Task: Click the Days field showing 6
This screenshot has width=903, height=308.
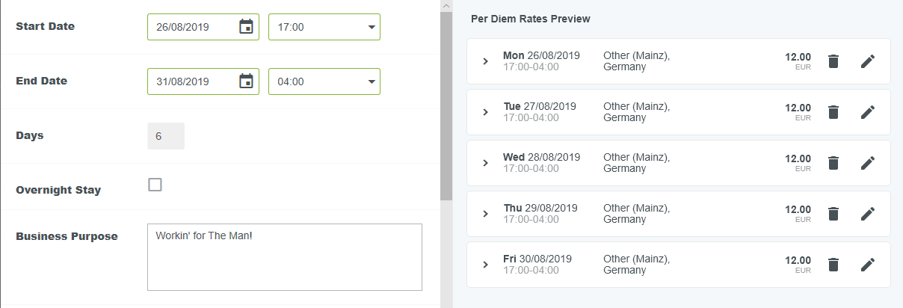Action: [x=165, y=136]
